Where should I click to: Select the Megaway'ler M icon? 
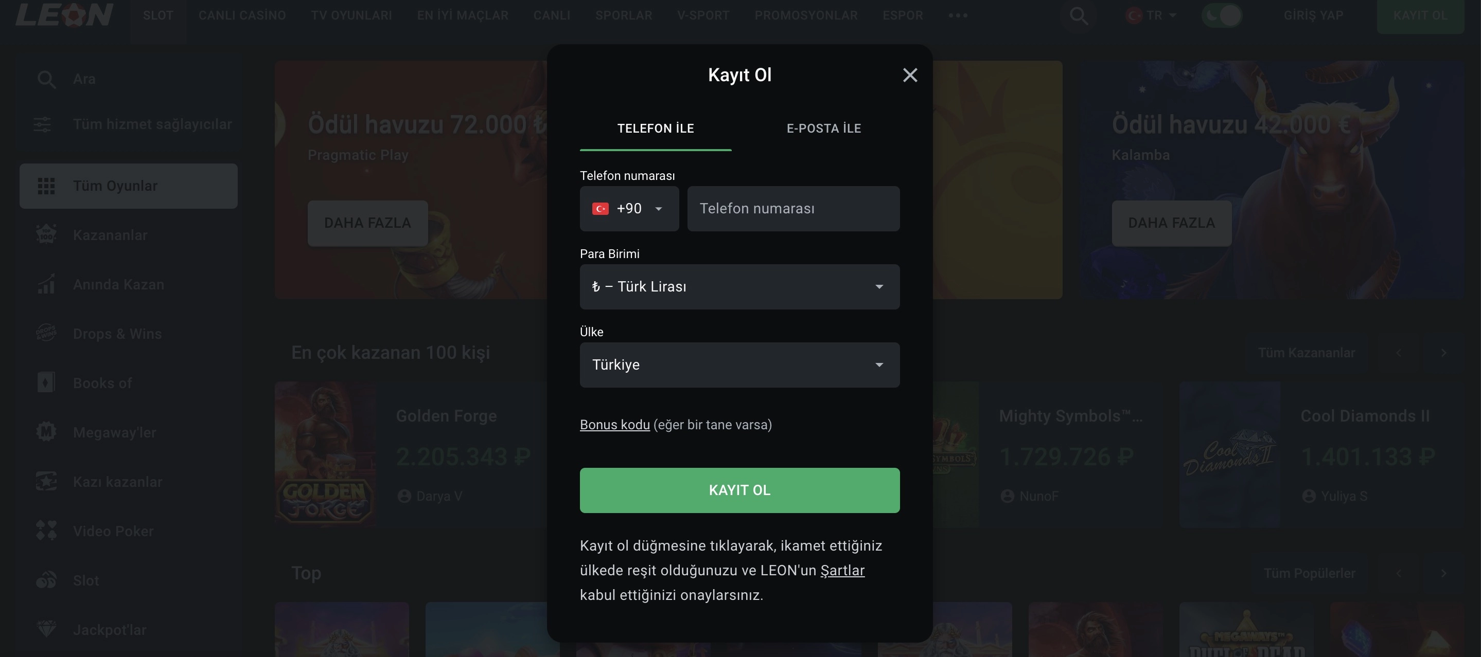tap(46, 432)
